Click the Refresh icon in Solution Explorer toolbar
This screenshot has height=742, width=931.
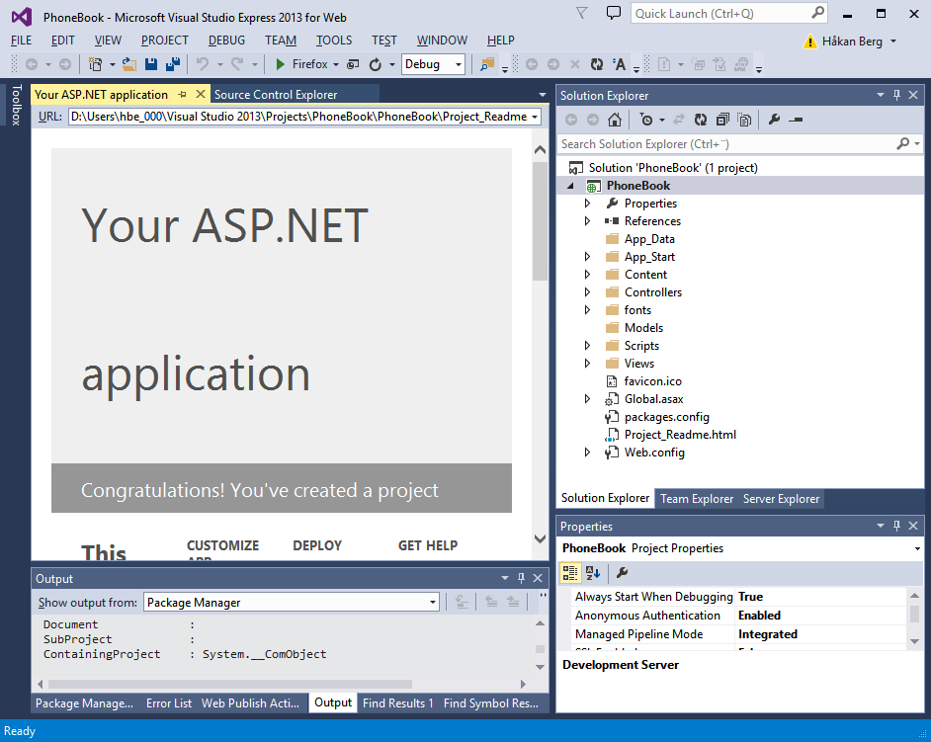(701, 120)
